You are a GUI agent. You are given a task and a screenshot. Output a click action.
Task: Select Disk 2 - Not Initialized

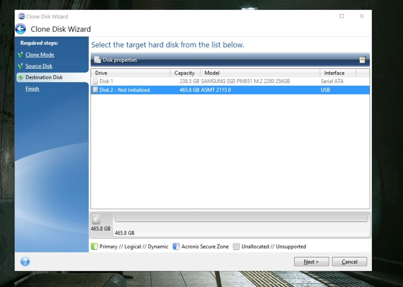coord(230,90)
